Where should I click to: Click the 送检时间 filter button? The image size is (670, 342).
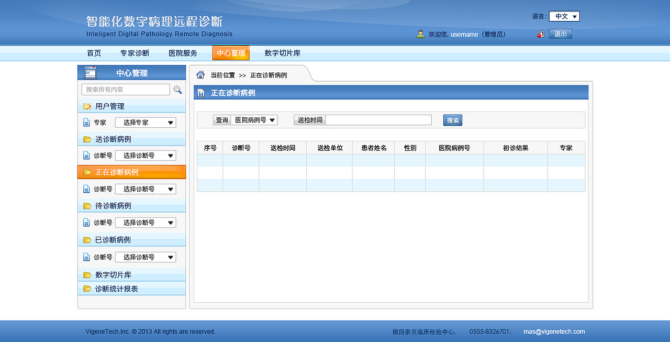tap(310, 120)
